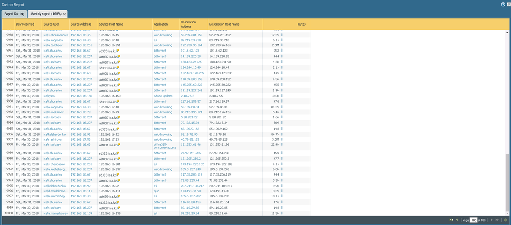Click the page number input field
Image resolution: width=511 pixels, height=225 pixels.
tap(474, 220)
